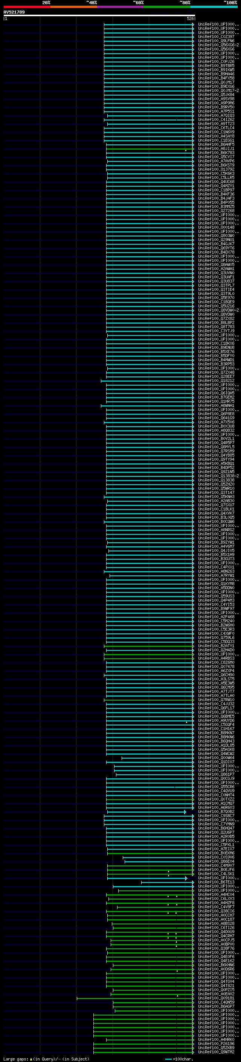Image resolution: width=241 pixels, height=1062 pixels.
Task: Select hit UniRef100_C4IZ62
Action: pyautogui.click(x=216, y=119)
